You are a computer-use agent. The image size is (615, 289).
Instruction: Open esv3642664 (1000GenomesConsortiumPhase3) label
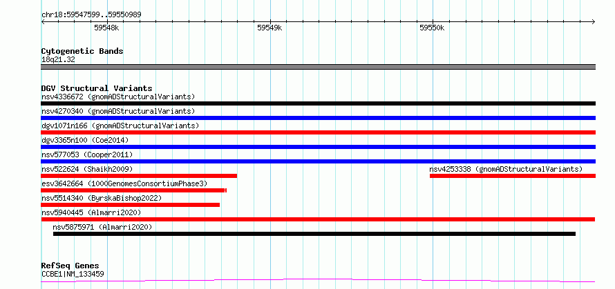pyautogui.click(x=124, y=183)
